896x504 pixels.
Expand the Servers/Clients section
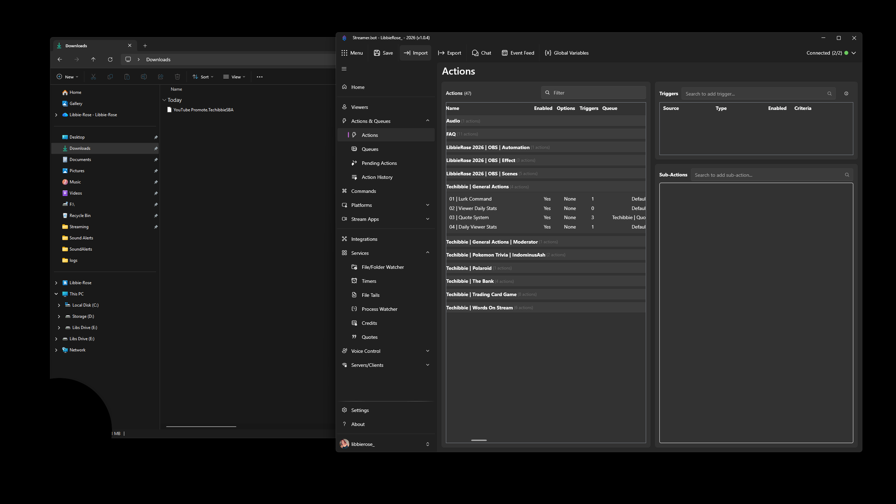(427, 365)
